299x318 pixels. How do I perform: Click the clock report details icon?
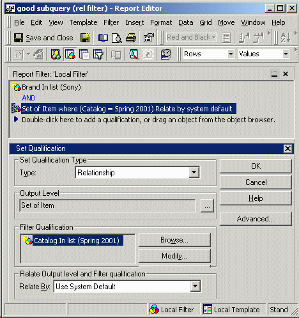point(166,54)
